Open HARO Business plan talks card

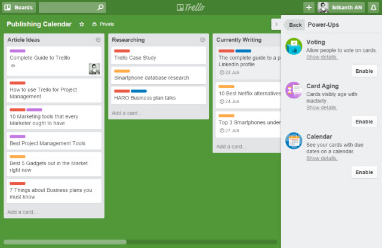click(x=159, y=95)
